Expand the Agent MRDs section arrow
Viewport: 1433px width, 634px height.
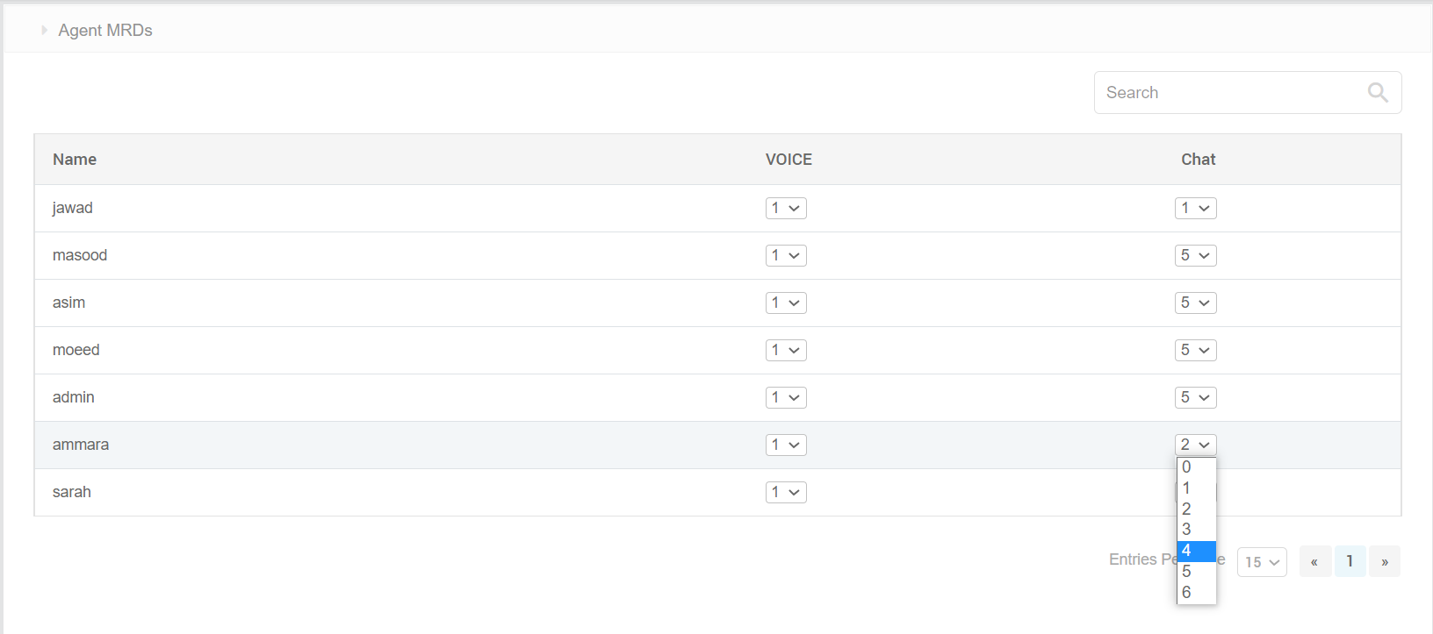tap(44, 30)
